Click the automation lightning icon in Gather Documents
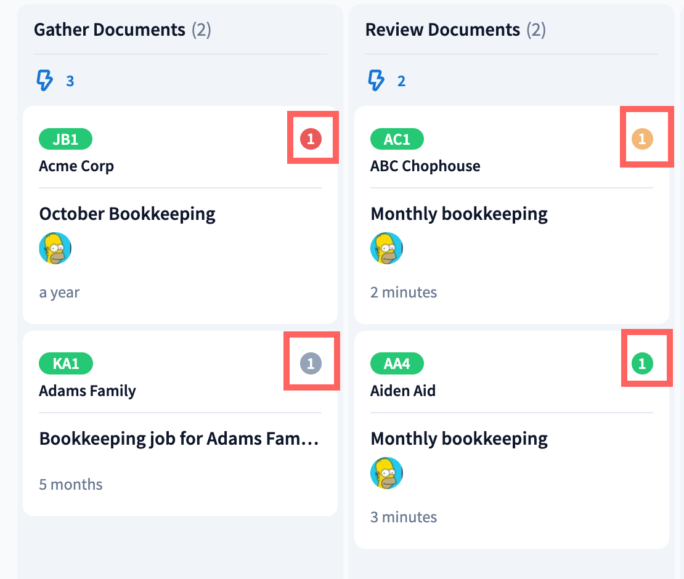Viewport: 684px width, 579px height. pyautogui.click(x=46, y=81)
